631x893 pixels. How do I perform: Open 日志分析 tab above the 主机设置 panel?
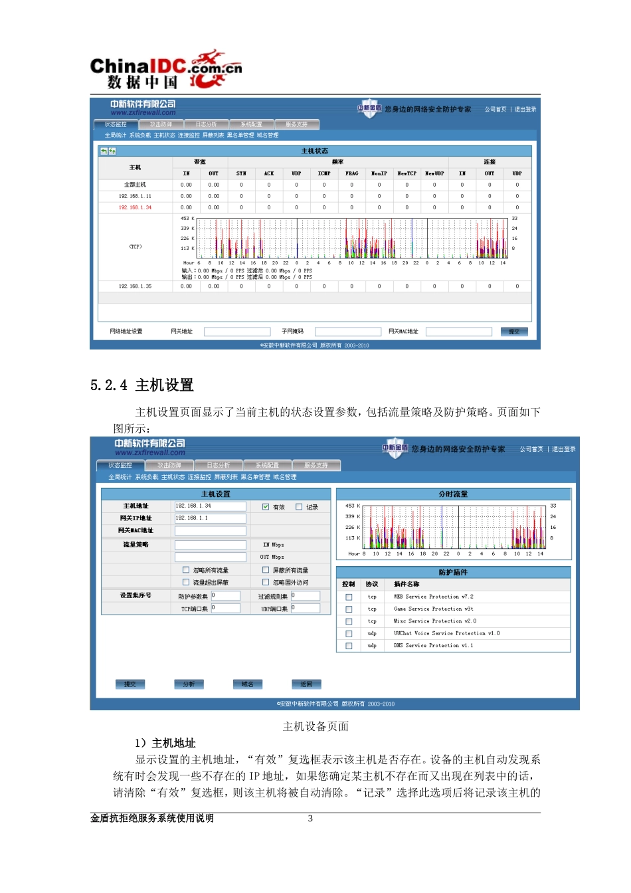(x=219, y=465)
